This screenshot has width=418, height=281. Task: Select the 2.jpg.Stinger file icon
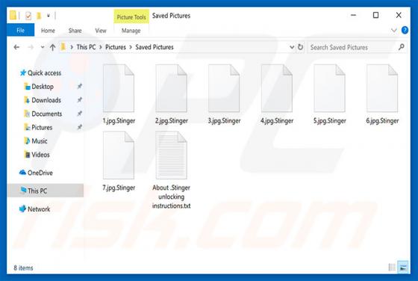click(172, 88)
